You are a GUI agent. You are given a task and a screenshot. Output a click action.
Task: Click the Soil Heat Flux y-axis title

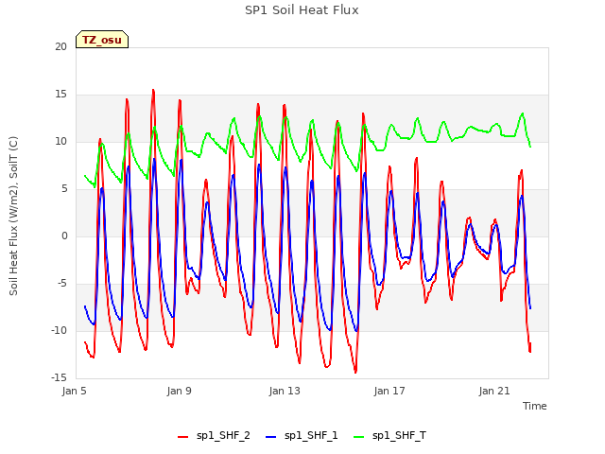(13, 216)
